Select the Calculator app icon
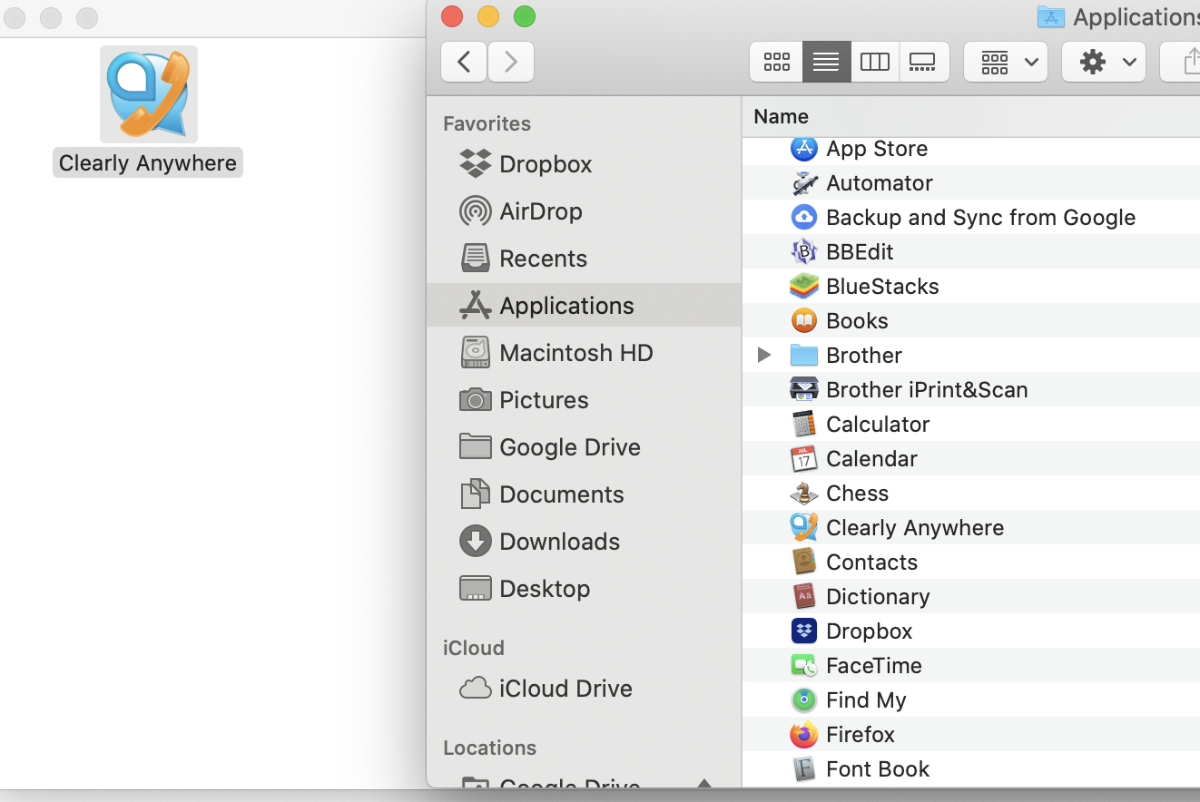Image resolution: width=1200 pixels, height=802 pixels. [x=804, y=424]
